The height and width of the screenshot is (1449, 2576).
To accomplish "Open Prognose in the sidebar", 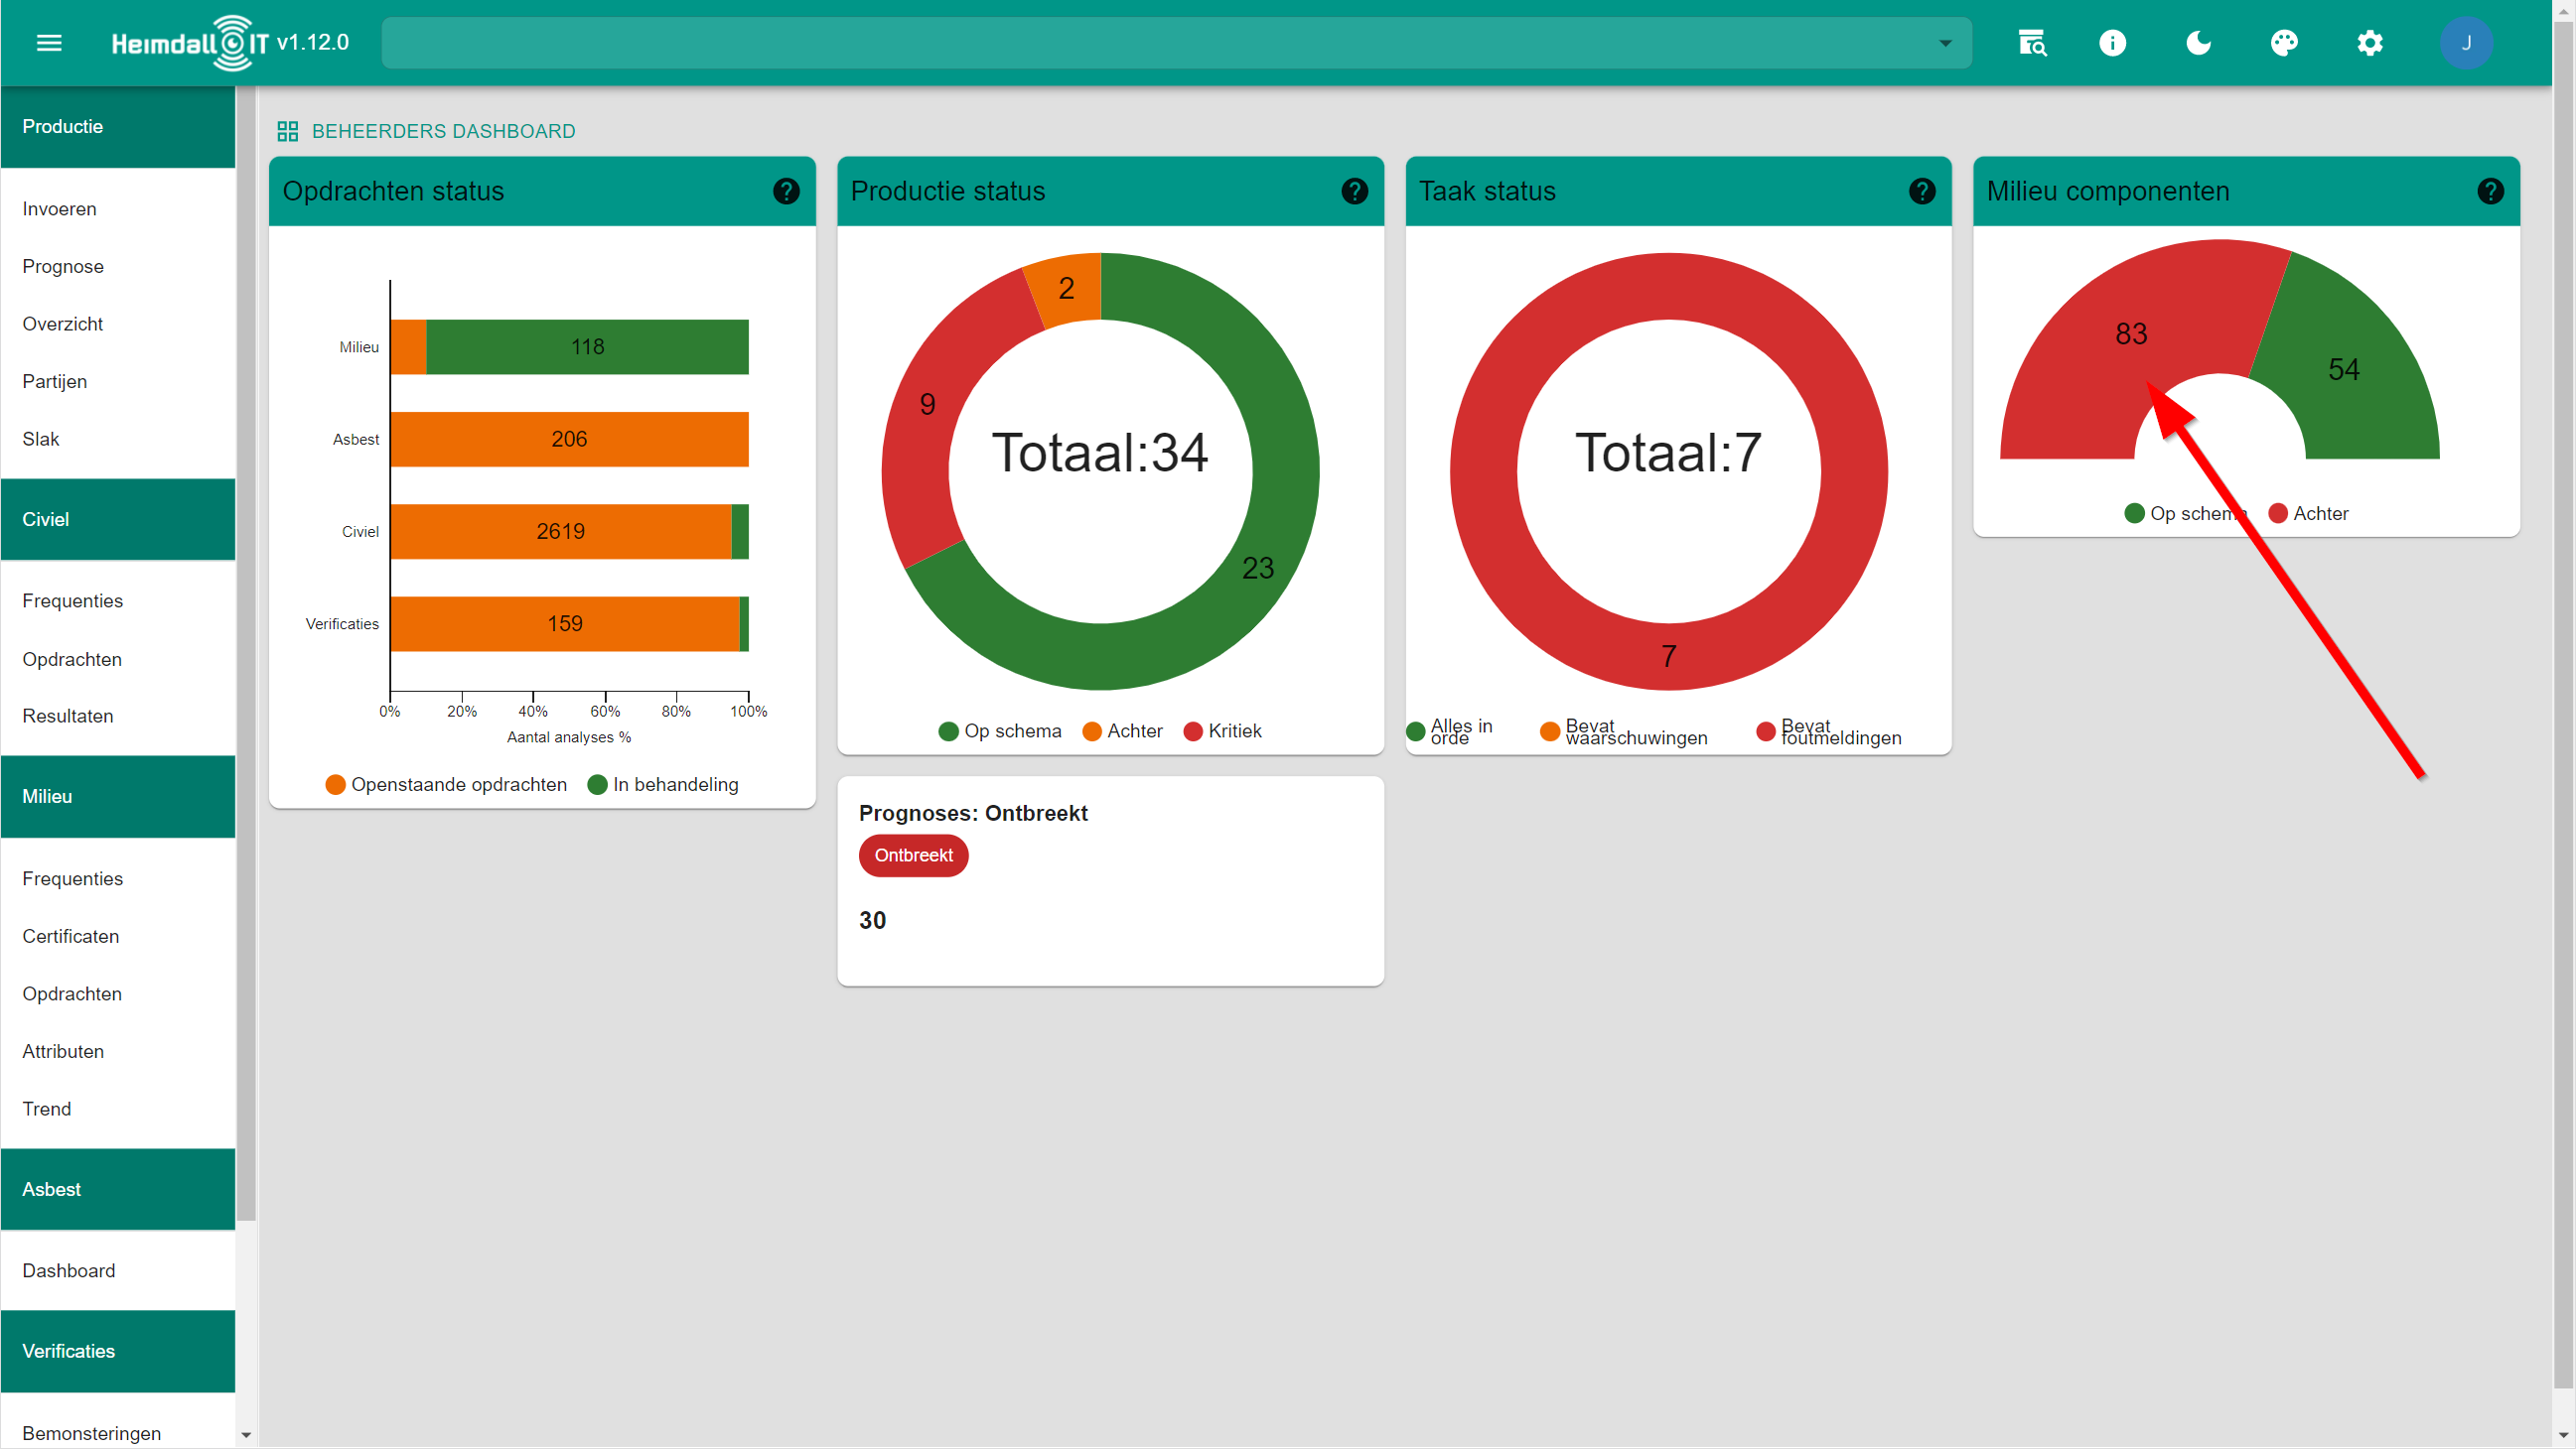I will [63, 266].
